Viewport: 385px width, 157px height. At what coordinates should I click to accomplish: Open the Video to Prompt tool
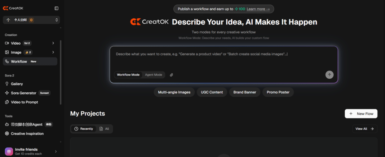click(x=24, y=102)
